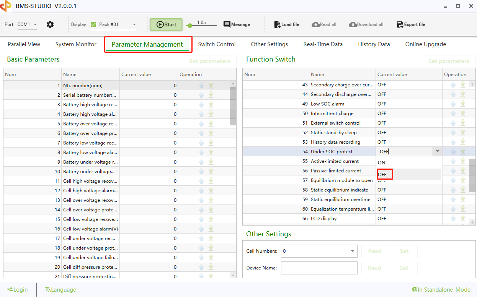
Task: Click Set button for Device Name
Action: 404,268
